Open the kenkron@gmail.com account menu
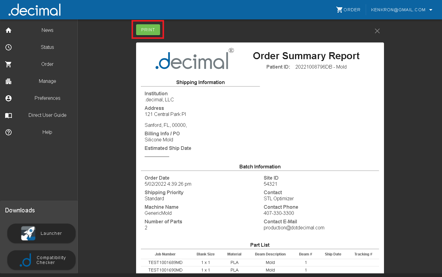The width and height of the screenshot is (442, 277). pos(398,10)
